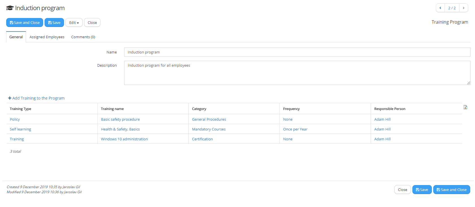
Task: Click the top Close button
Action: click(x=92, y=22)
